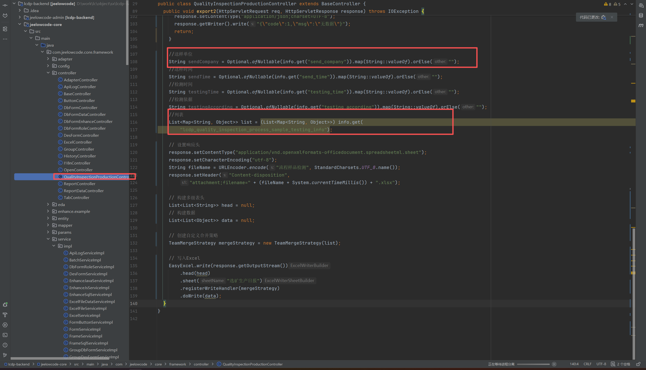Screen dimensions: 646x370
Task: Open the CRLF line separator selector
Action: pos(587,364)
